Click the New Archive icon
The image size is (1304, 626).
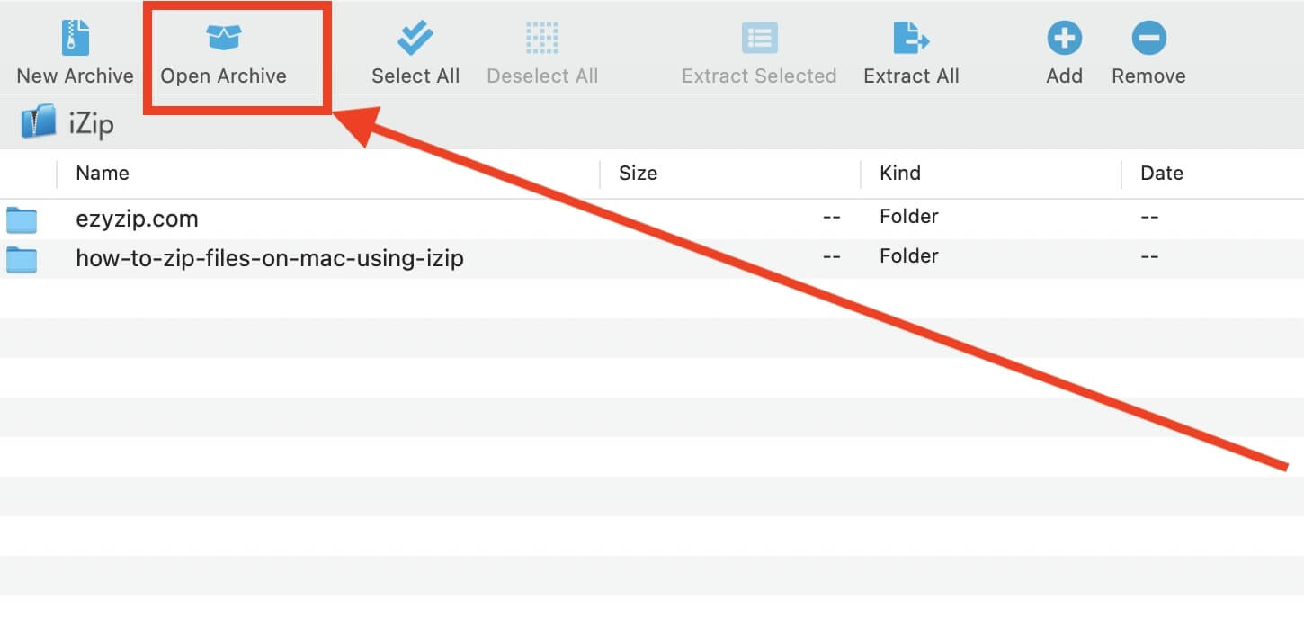pyautogui.click(x=73, y=38)
